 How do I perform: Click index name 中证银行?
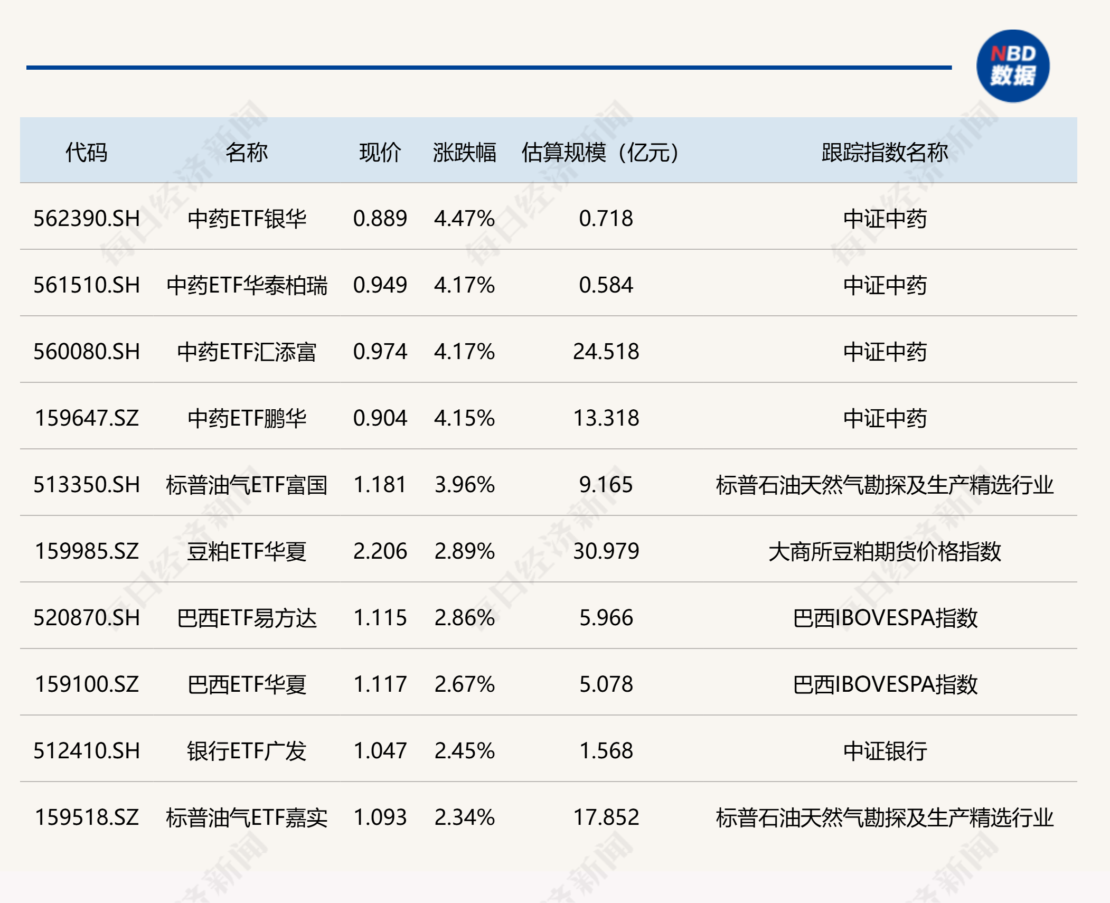click(885, 751)
